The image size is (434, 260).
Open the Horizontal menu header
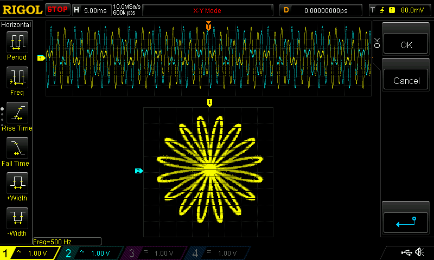(x=16, y=25)
